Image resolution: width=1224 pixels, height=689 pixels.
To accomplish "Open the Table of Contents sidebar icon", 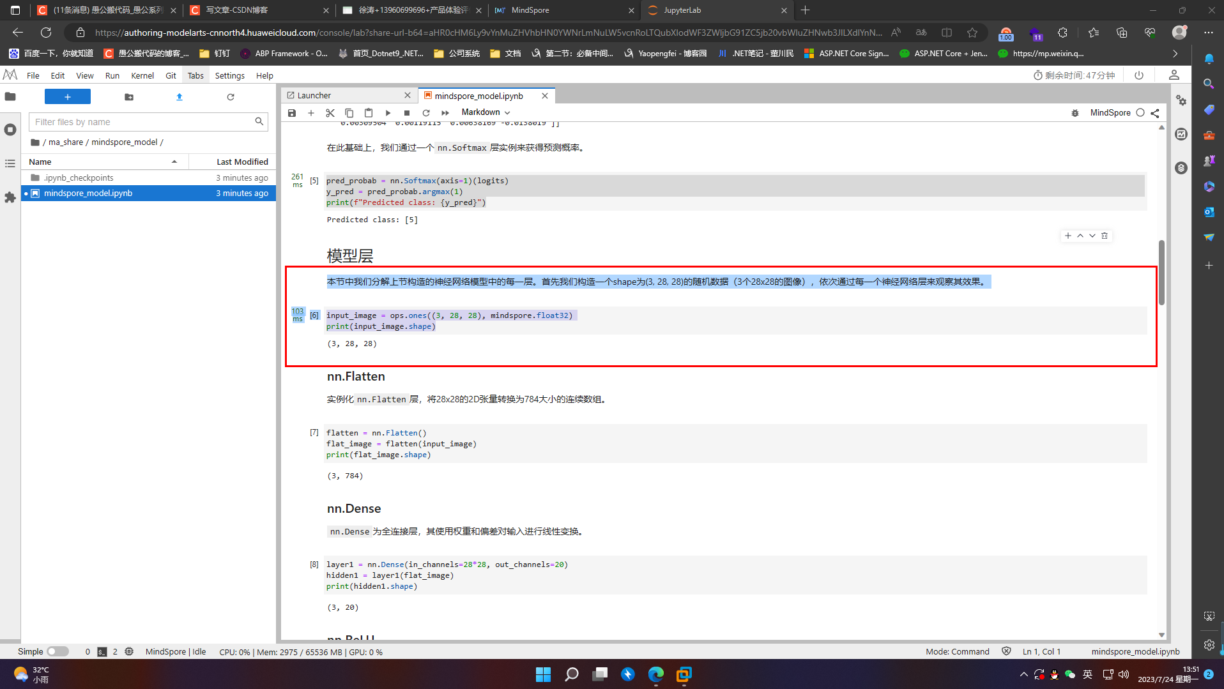I will 10,163.
